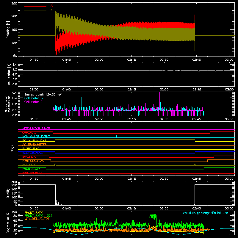The width and height of the screenshot is (238, 238).
Task: Click the 80 tick on Degrees axis
Action: tap(15, 215)
